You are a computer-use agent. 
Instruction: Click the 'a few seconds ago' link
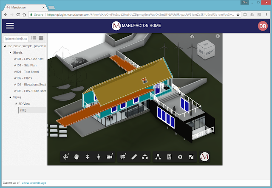tap(34, 183)
